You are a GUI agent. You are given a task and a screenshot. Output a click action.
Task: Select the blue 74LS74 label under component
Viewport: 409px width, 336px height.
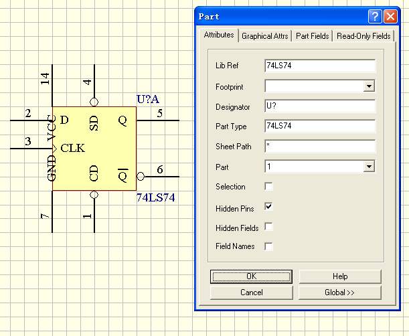[x=156, y=197]
